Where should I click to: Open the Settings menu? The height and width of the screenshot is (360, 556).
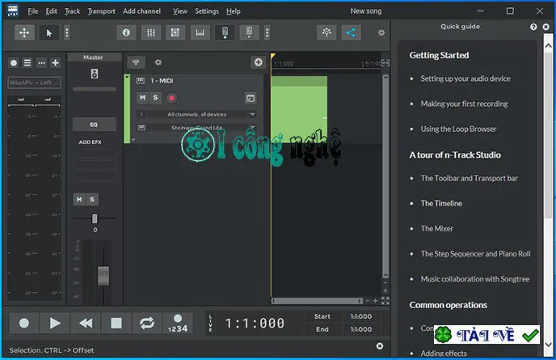207,11
